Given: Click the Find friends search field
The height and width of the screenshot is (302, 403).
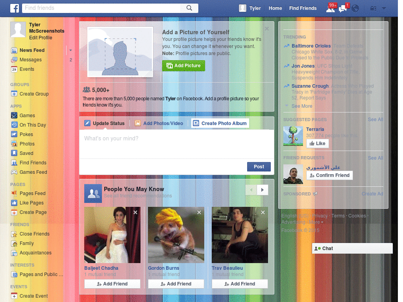Looking at the screenshot, I should coord(101,8).
